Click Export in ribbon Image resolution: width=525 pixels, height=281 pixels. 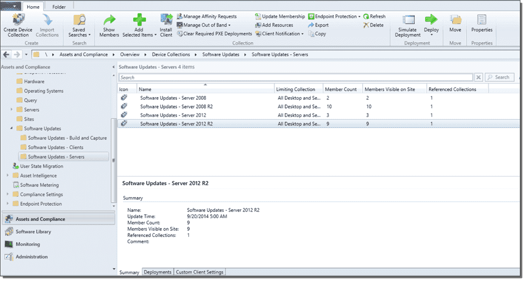pyautogui.click(x=318, y=25)
